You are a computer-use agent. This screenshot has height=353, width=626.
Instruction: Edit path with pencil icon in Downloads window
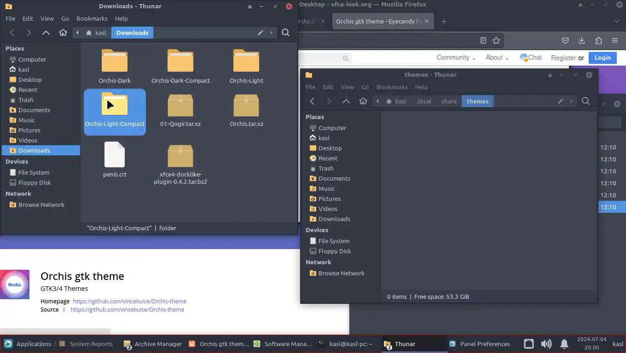click(x=261, y=33)
